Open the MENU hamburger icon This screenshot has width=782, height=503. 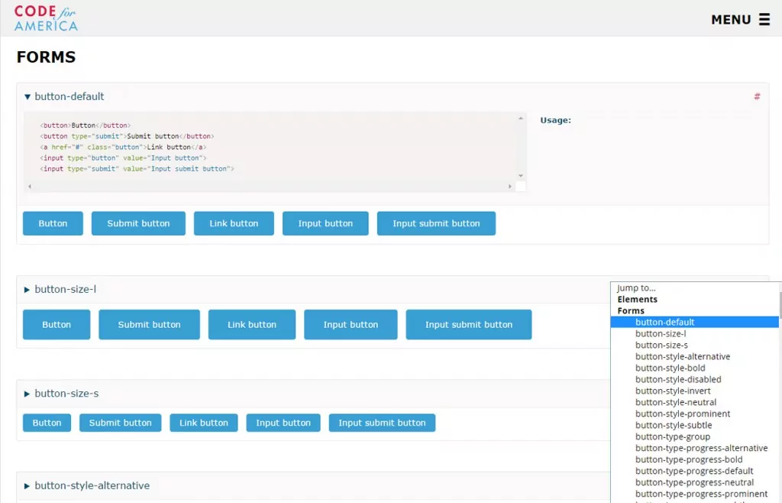764,19
